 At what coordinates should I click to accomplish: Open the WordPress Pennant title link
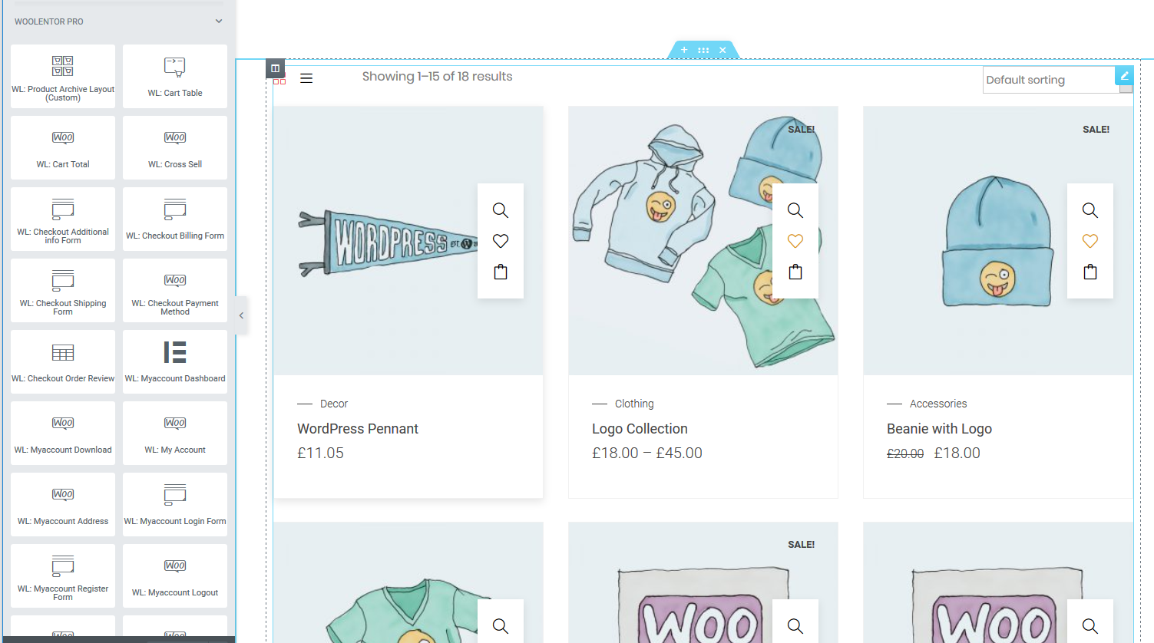[x=358, y=429]
